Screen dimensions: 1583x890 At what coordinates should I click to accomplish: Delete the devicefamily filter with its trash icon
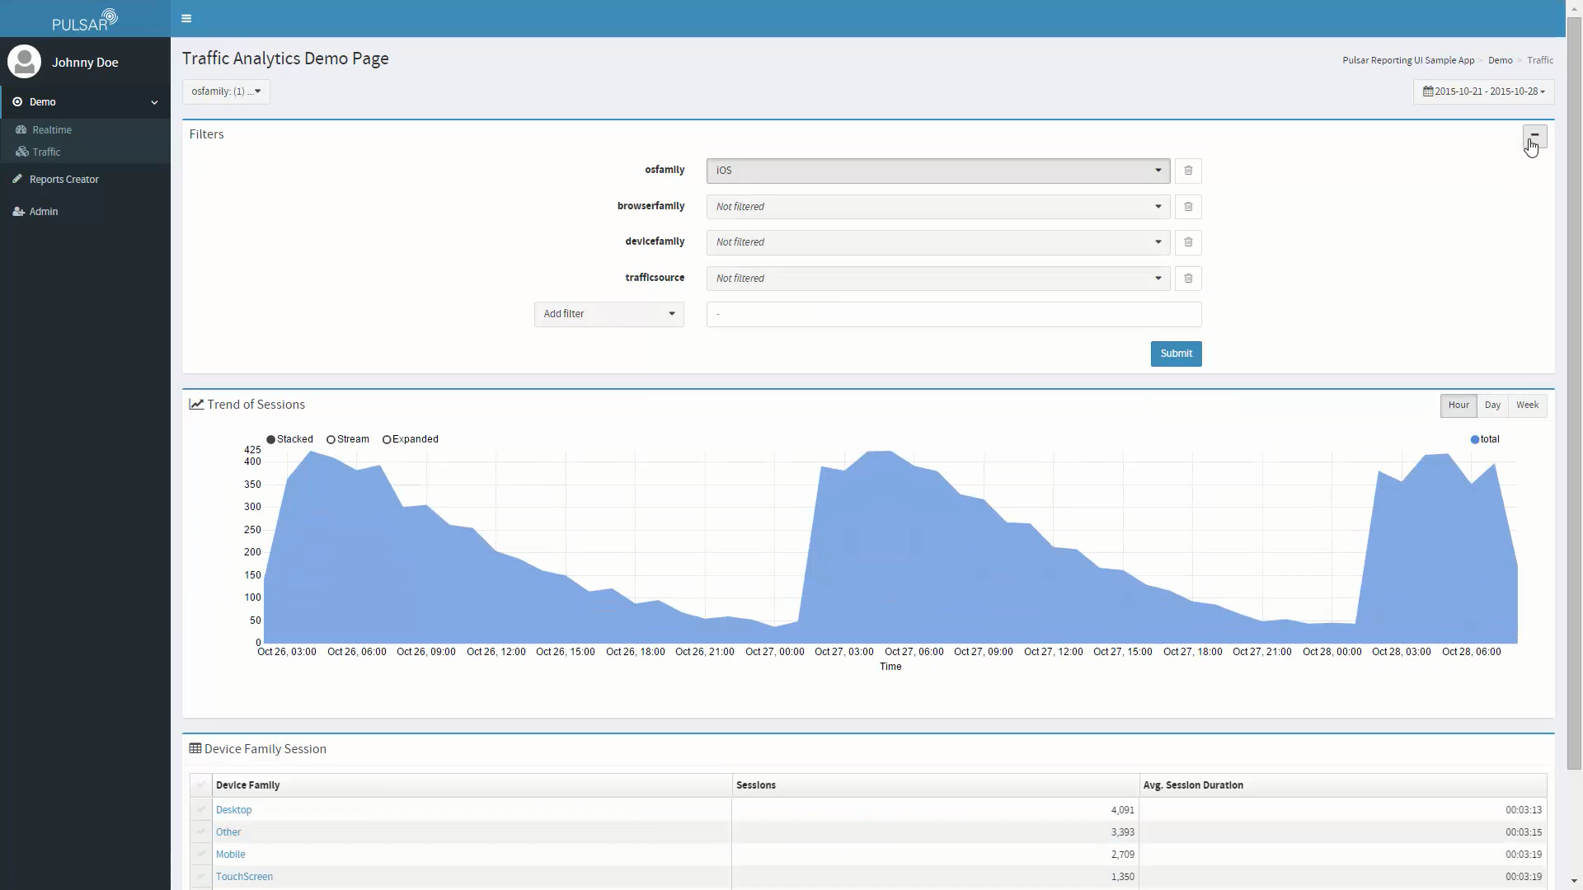click(x=1188, y=242)
